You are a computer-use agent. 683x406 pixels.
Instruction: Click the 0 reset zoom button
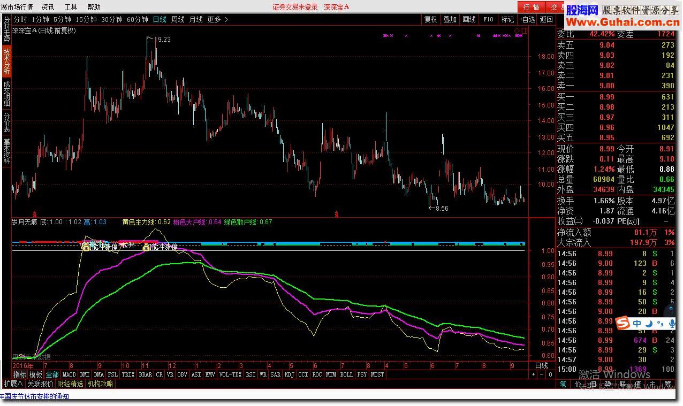point(550,374)
